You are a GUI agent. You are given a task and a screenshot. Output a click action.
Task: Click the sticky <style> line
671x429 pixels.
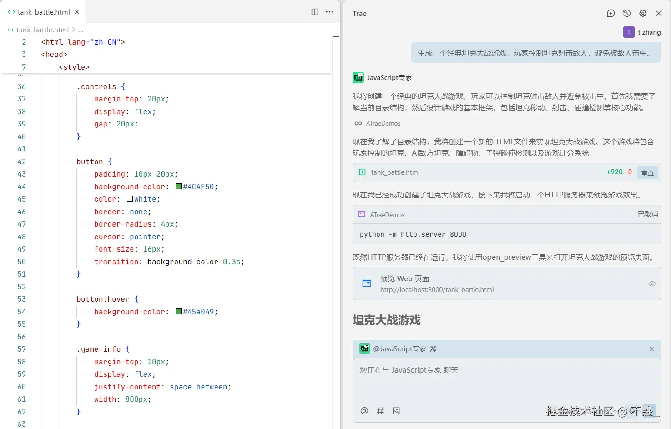point(74,67)
